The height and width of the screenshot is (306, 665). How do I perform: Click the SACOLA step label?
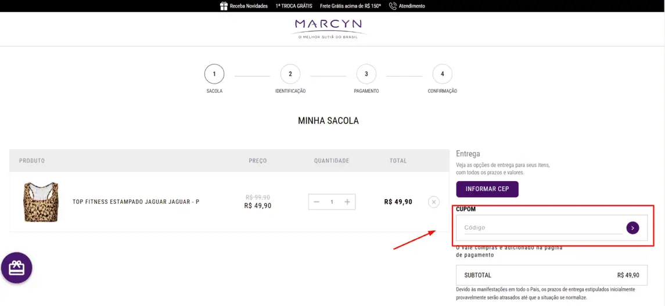214,91
